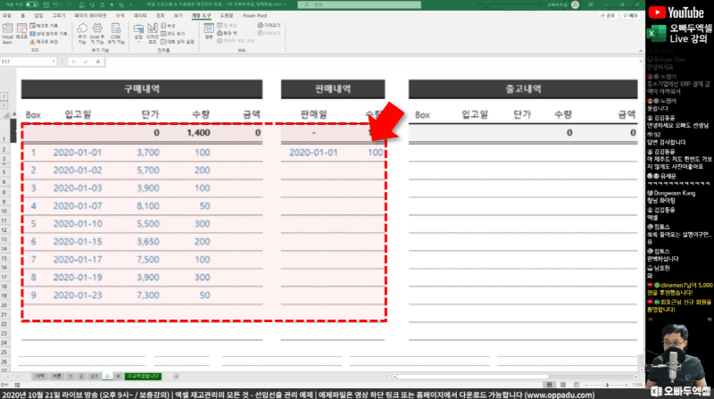Click the sale date cell in 판매내역
714x399 pixels.
313,153
